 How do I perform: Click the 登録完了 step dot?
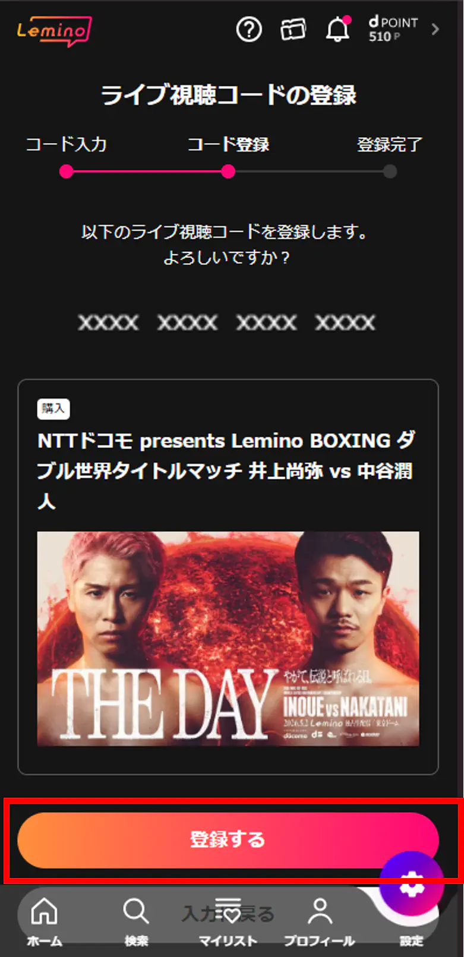pyautogui.click(x=390, y=172)
